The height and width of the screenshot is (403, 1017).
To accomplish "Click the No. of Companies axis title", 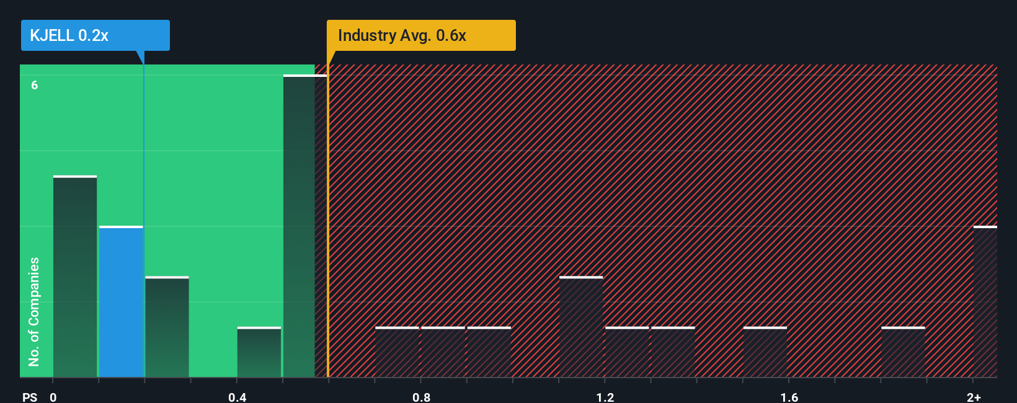I will pyautogui.click(x=34, y=312).
